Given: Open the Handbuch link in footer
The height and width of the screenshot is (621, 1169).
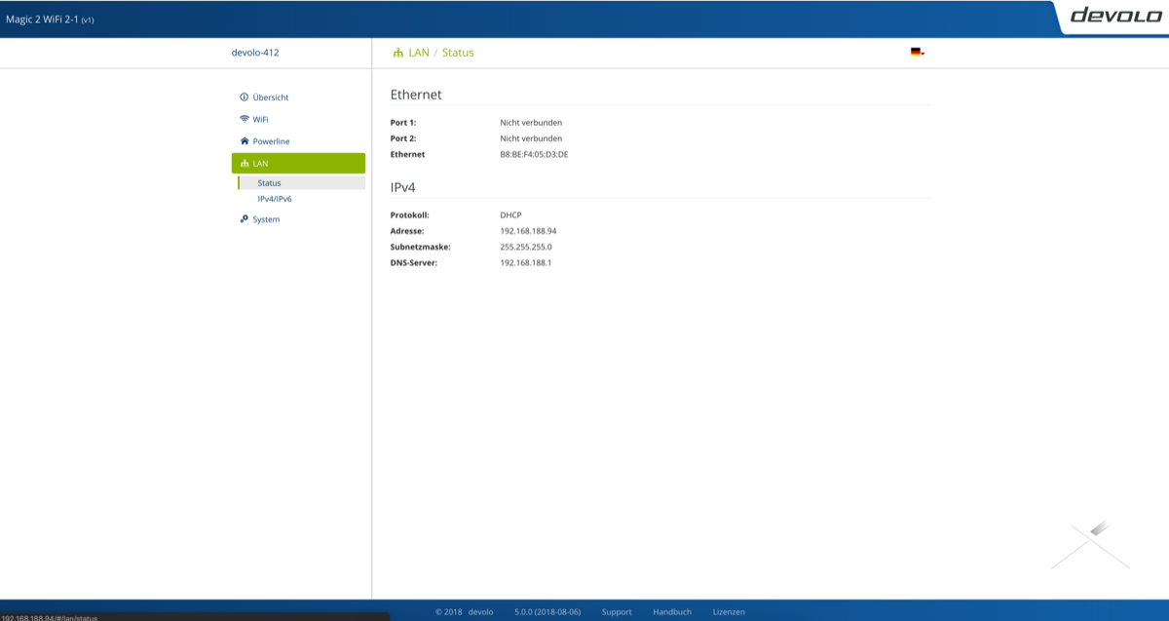Looking at the screenshot, I should [672, 612].
